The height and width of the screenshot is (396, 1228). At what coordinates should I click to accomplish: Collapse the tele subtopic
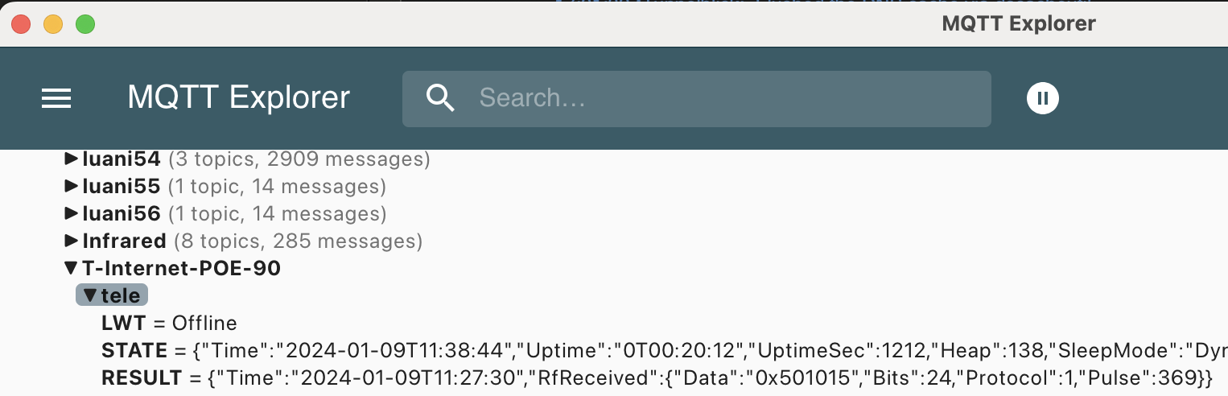(89, 295)
